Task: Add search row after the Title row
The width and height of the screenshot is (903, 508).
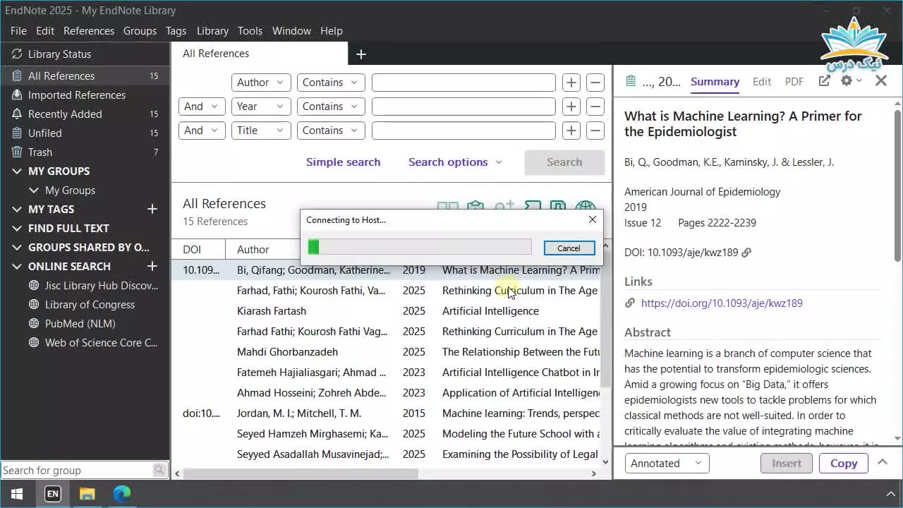Action: 571,131
